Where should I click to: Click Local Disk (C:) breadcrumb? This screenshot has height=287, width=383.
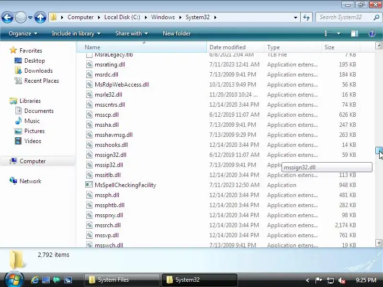[x=122, y=17]
